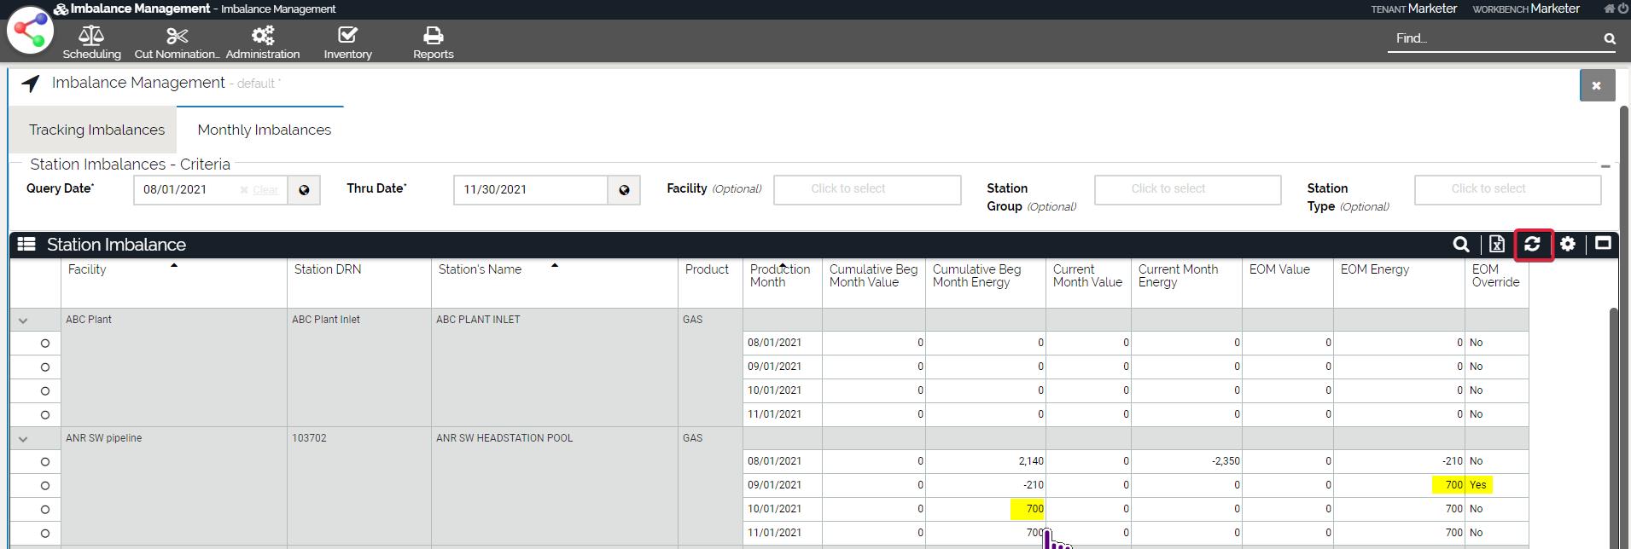Open the Facility selection dropdown
Screen dimensions: 1631x549
pyautogui.click(x=866, y=189)
